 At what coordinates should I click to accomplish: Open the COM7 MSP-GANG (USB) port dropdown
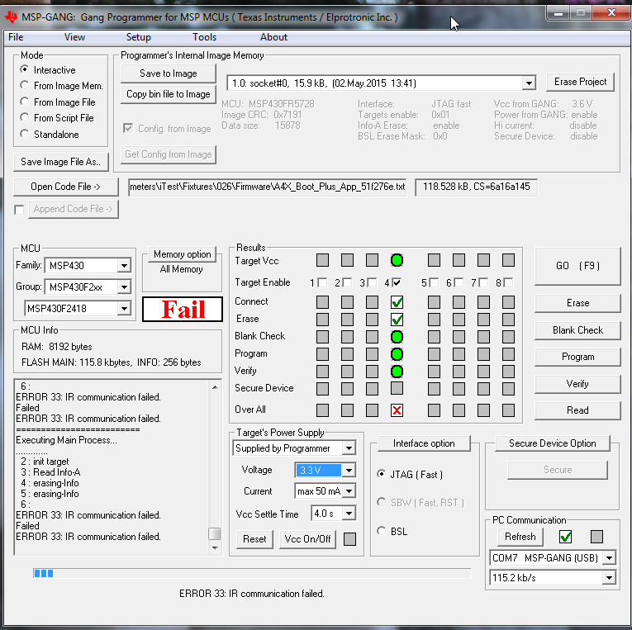[609, 558]
